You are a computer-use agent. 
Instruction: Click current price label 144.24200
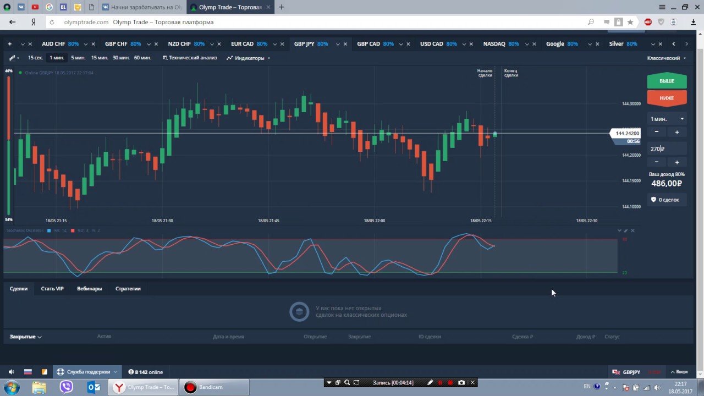point(626,133)
